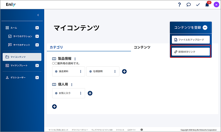
Task: Click the コンテンツを登録 header label
Action: click(187, 27)
